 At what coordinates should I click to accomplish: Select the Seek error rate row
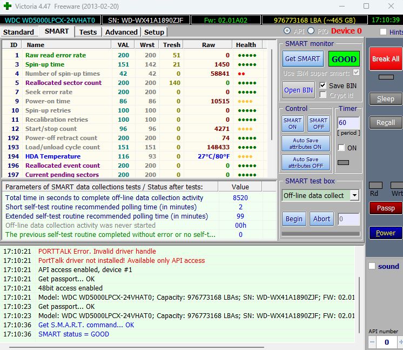coord(135,92)
